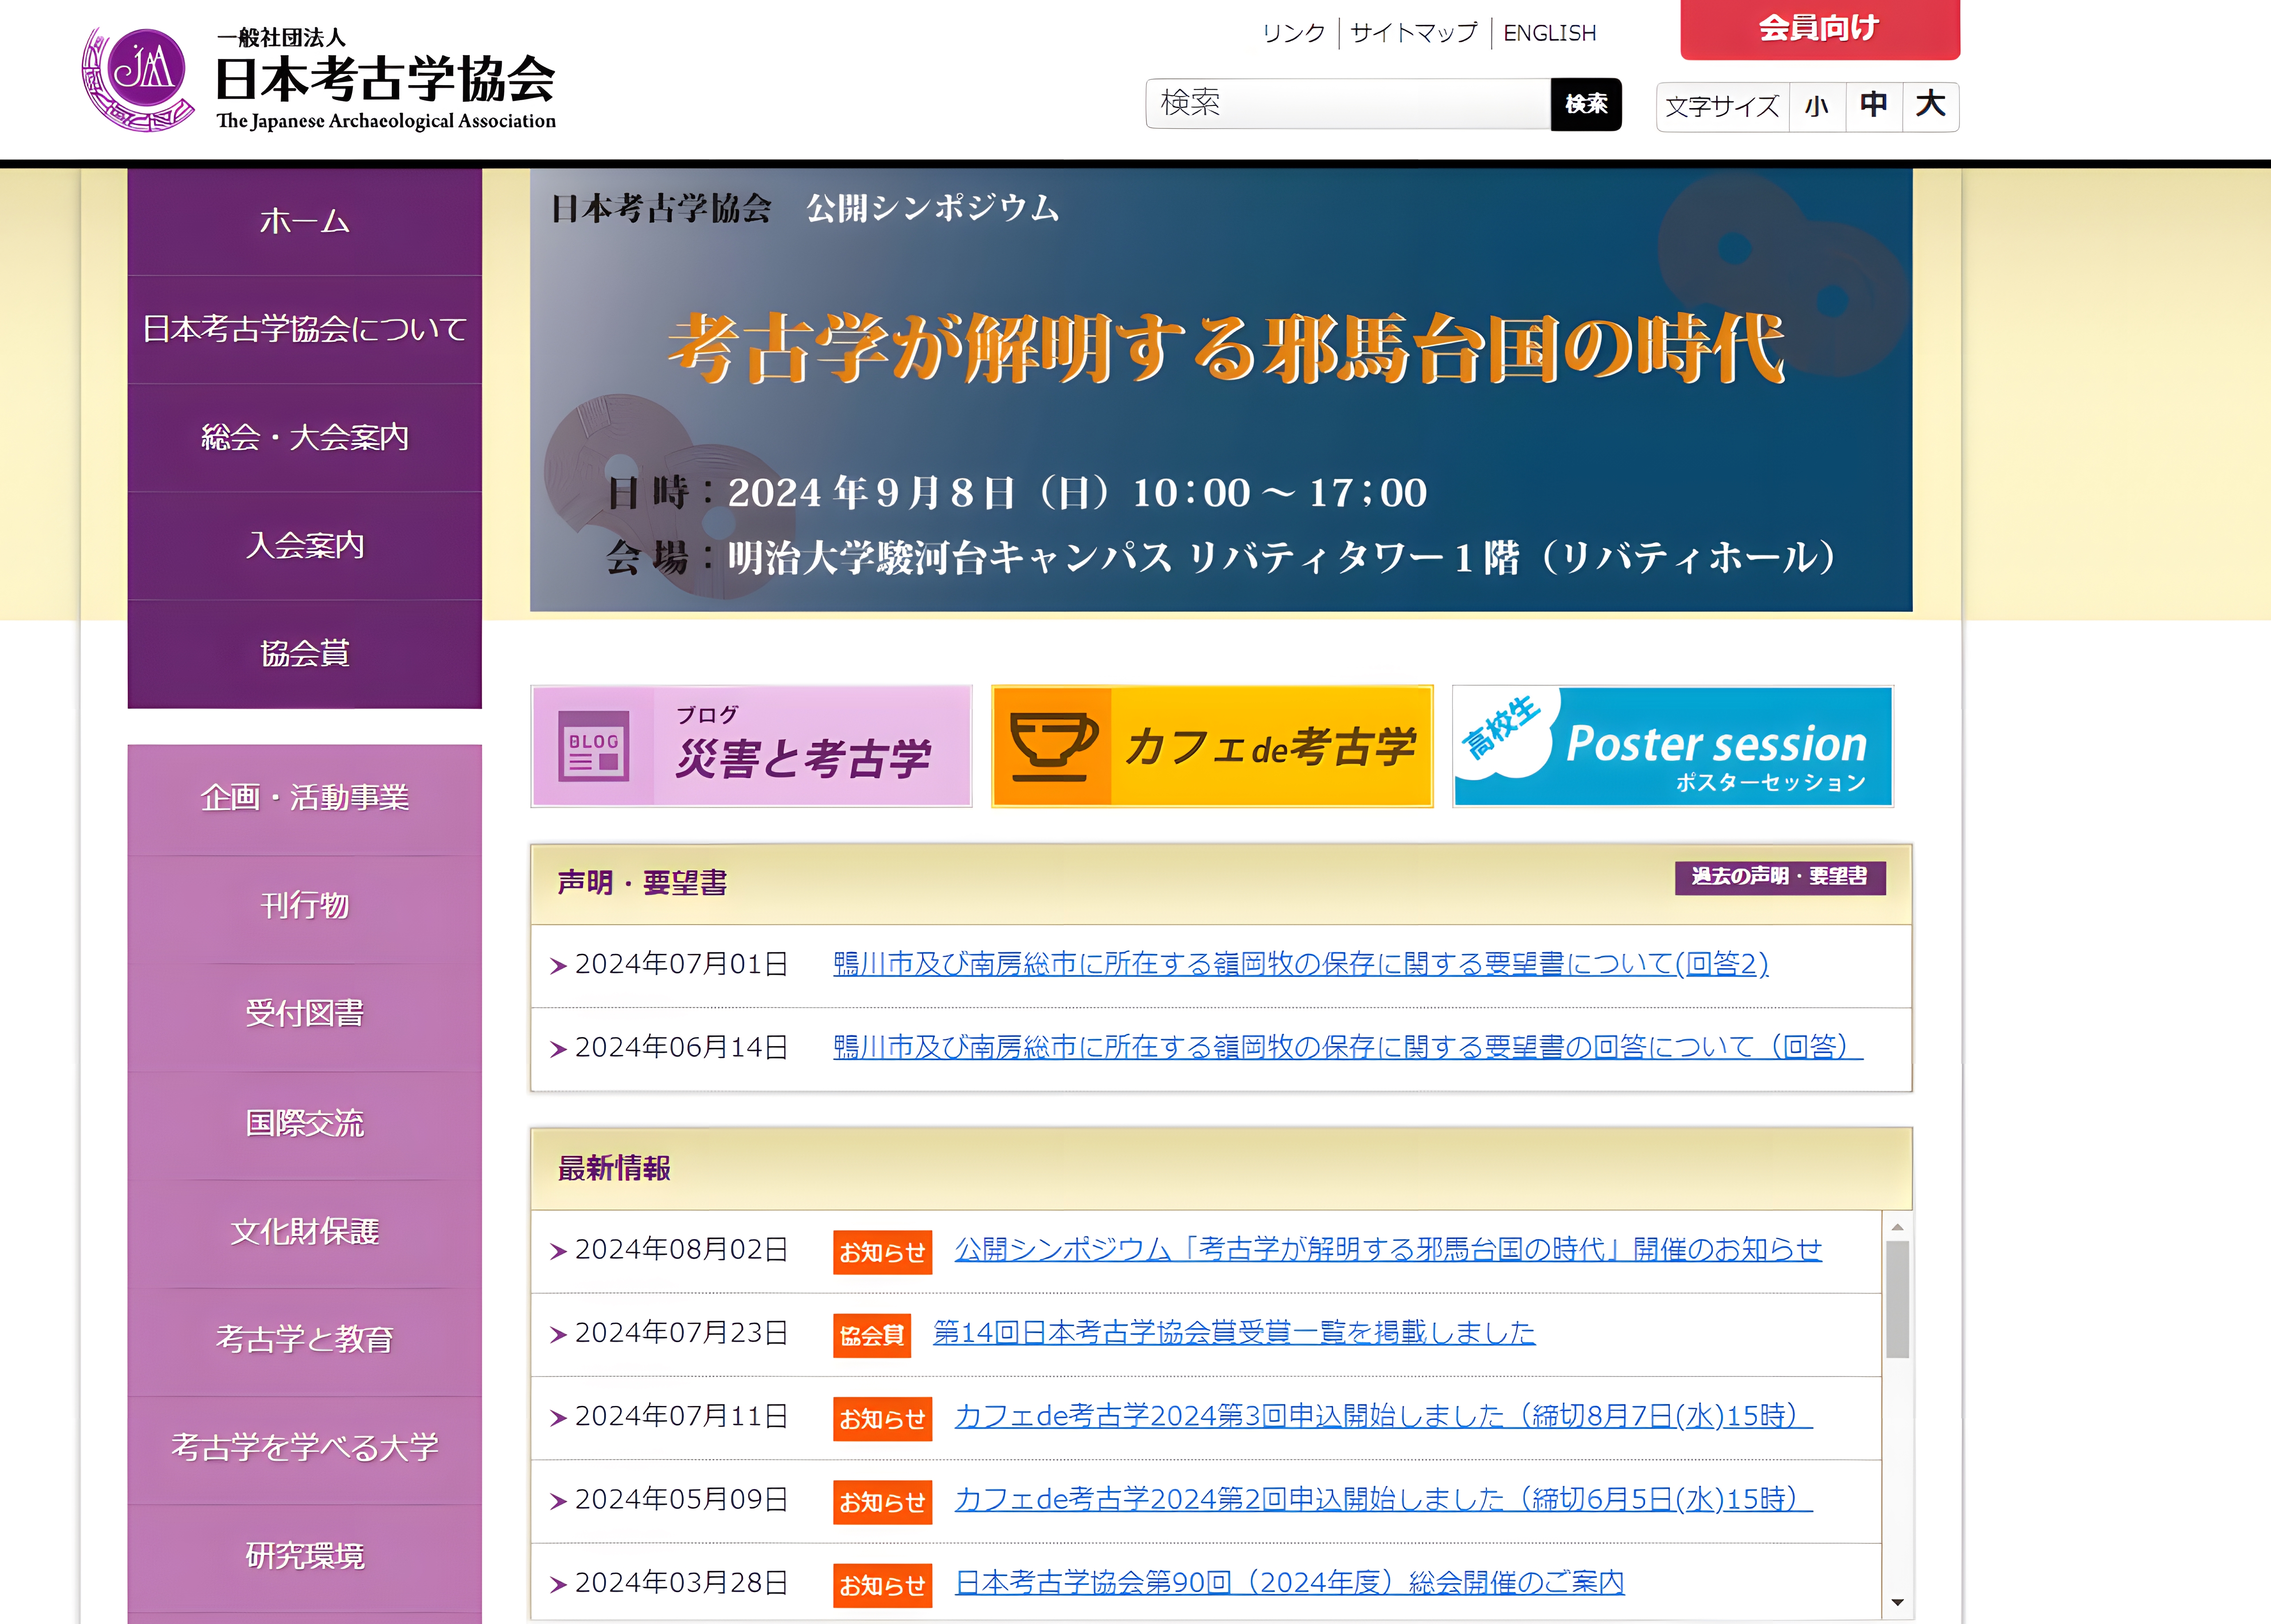Click the red 会員向け button
Screen dimensions: 2271x1624
coord(1819,28)
